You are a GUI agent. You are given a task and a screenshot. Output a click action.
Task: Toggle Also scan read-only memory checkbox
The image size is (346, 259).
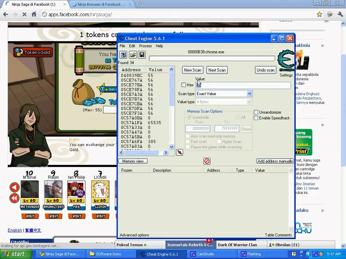click(188, 136)
